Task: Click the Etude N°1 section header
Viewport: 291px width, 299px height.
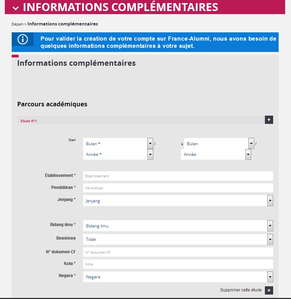Action: [29, 121]
